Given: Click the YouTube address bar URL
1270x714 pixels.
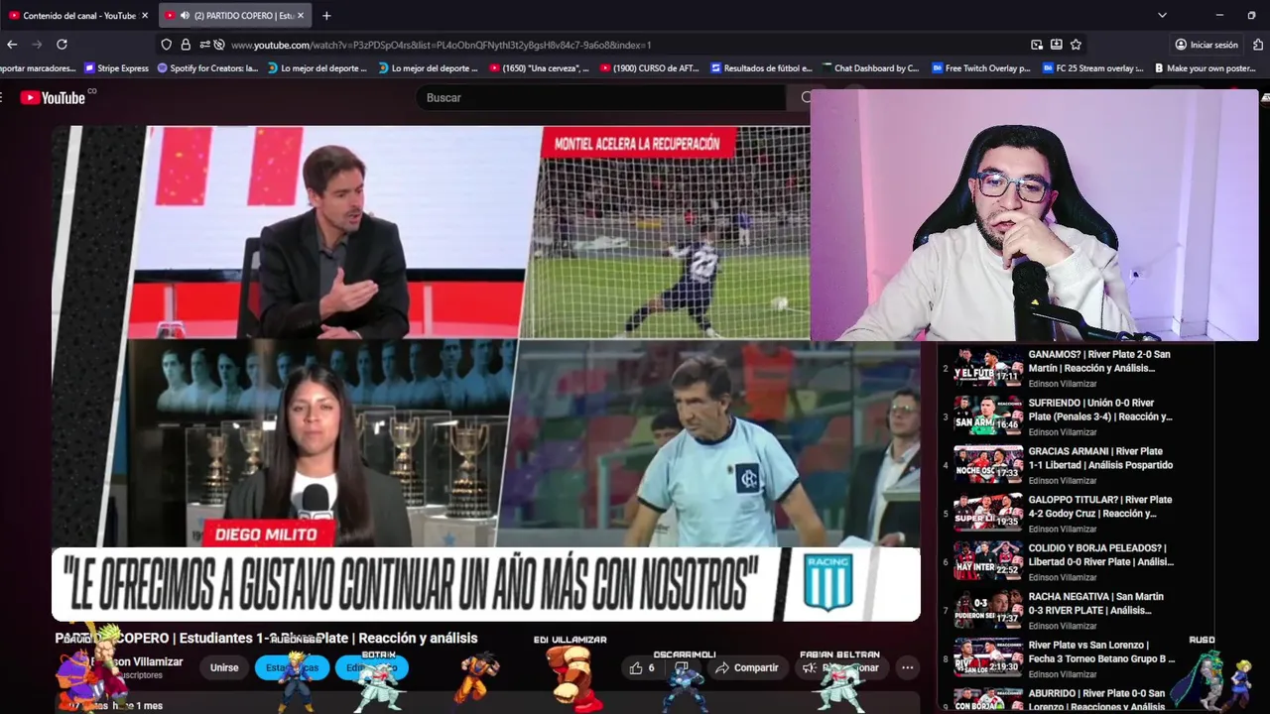Looking at the screenshot, I should [x=441, y=45].
